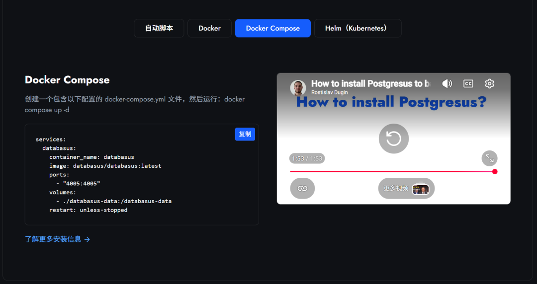The image size is (537, 284).
Task: Click the 1:53 / 1:53 time display
Action: point(307,158)
